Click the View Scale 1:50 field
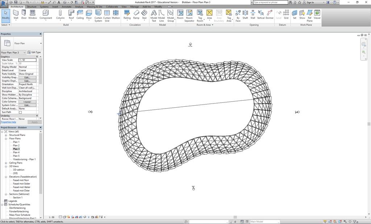This screenshot has width=371, height=224. pyautogui.click(x=28, y=60)
